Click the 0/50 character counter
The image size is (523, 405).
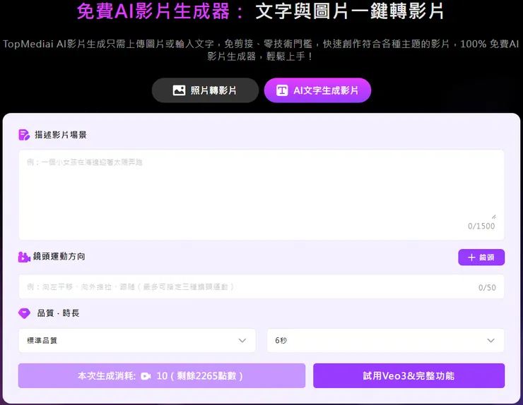(x=487, y=287)
